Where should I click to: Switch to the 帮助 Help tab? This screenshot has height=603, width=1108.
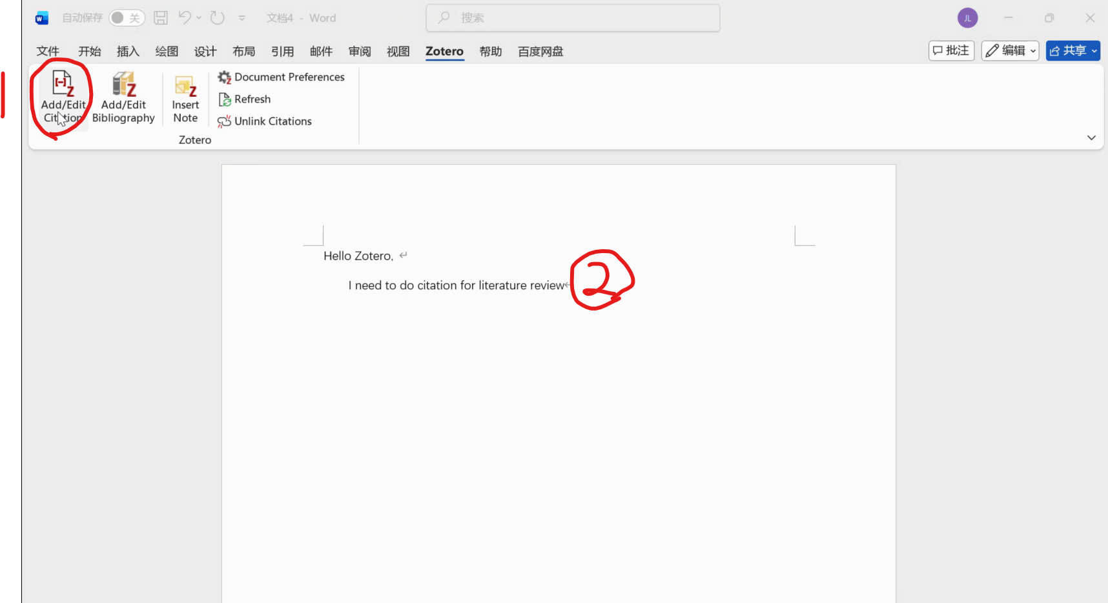point(491,52)
